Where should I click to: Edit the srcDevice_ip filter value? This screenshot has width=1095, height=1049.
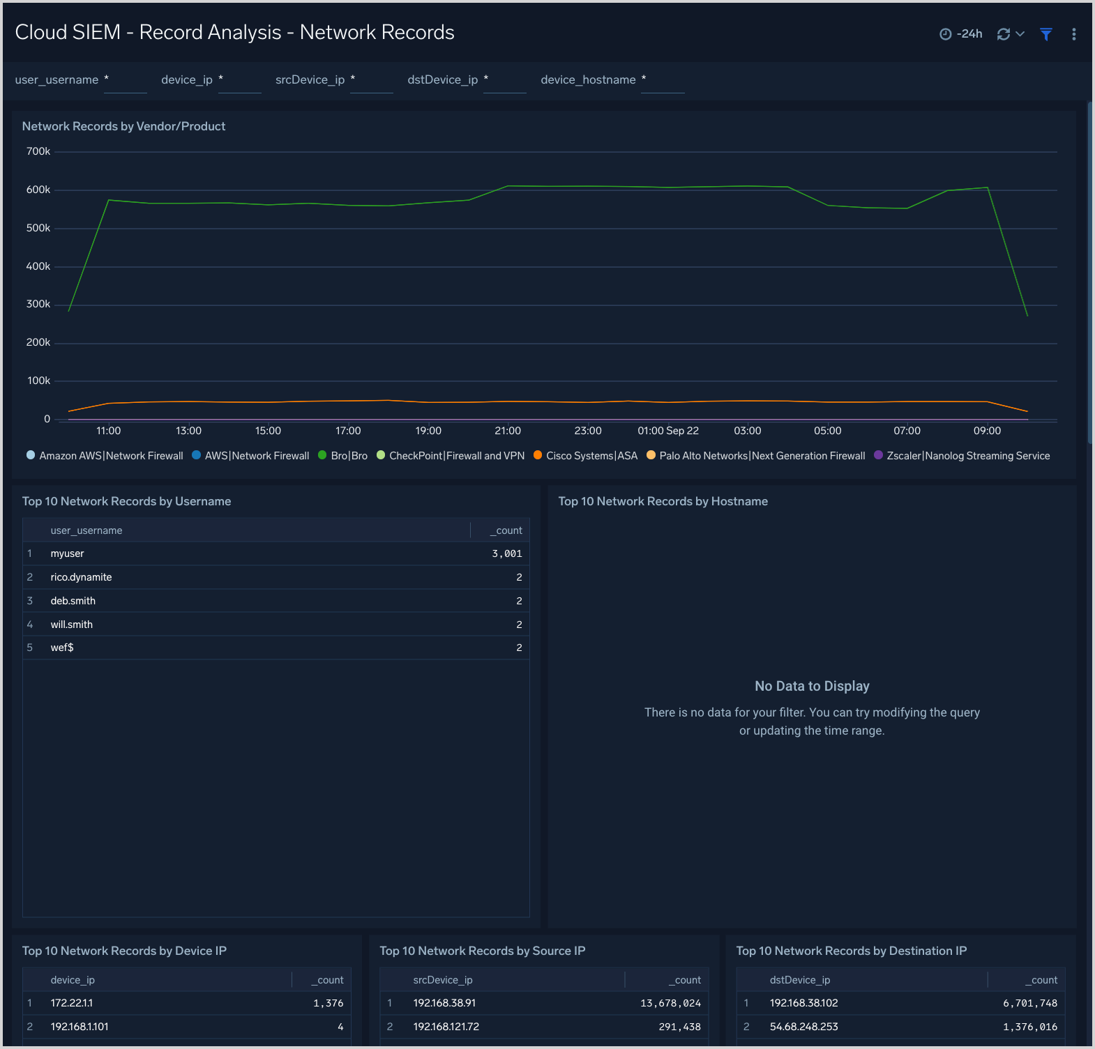click(371, 81)
